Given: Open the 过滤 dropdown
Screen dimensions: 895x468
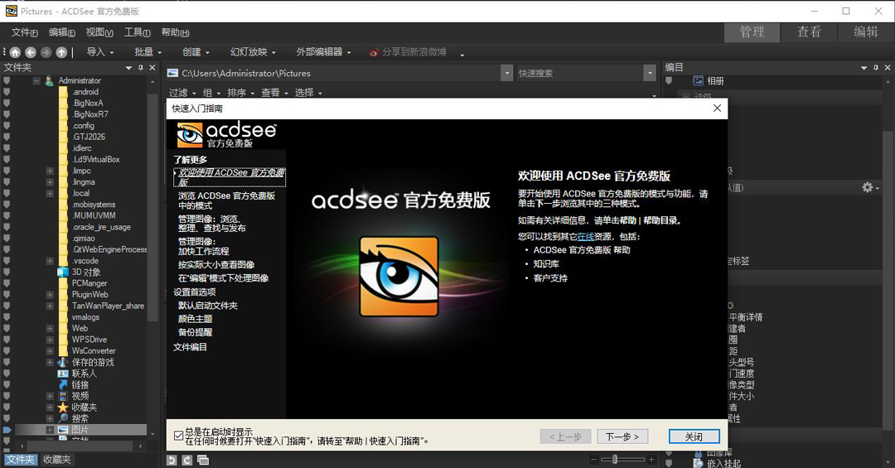Looking at the screenshot, I should [x=182, y=93].
